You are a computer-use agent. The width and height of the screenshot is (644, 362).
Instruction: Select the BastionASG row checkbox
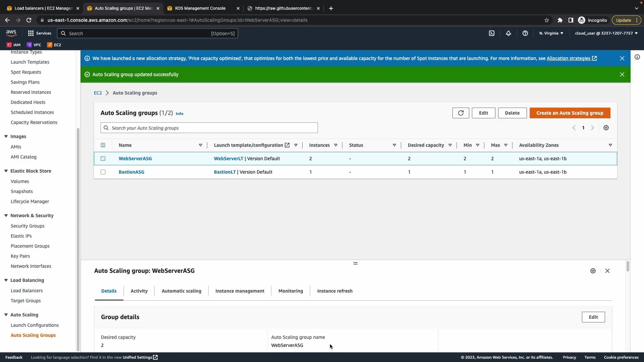103,172
